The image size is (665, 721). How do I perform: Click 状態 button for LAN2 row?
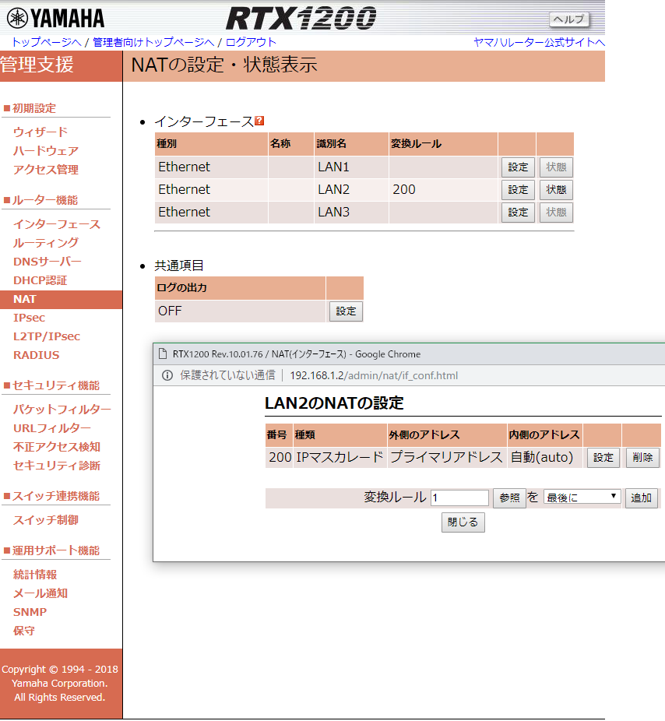556,189
